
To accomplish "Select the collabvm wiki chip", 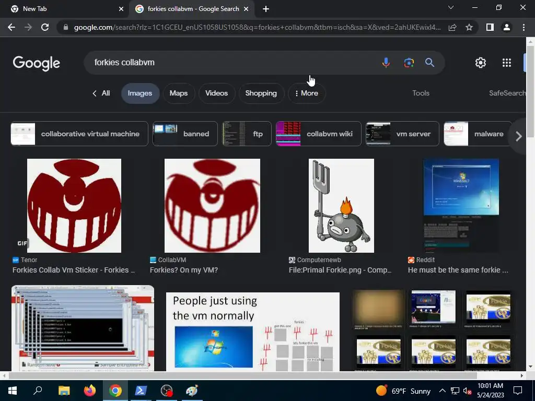I will (x=318, y=134).
